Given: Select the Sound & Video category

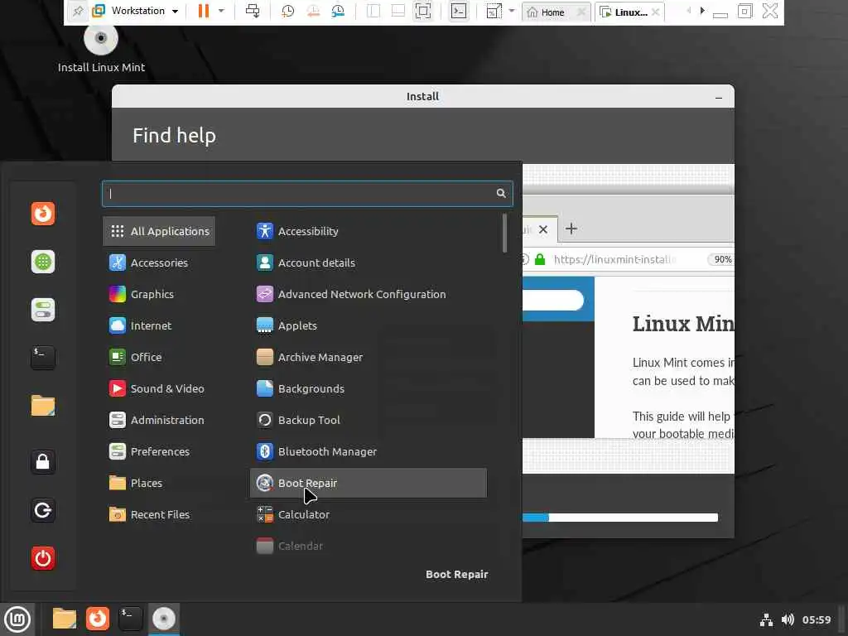Looking at the screenshot, I should pyautogui.click(x=159, y=388).
